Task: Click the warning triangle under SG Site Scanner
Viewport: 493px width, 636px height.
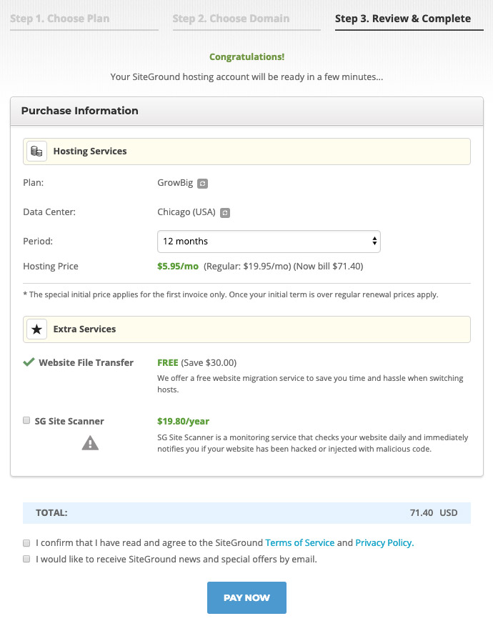Action: click(90, 443)
